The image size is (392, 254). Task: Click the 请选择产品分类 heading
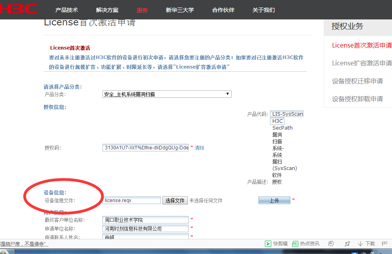click(x=62, y=87)
